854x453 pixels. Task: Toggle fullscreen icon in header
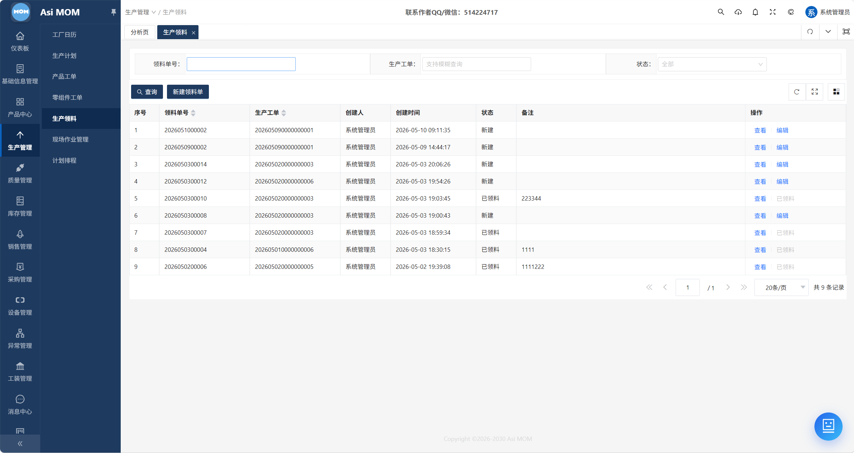(x=773, y=12)
